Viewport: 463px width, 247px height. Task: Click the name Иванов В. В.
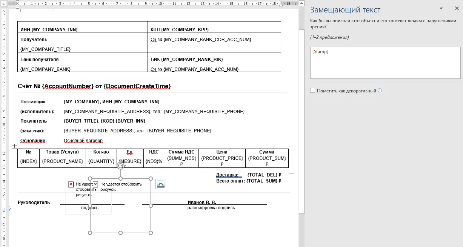202,203
